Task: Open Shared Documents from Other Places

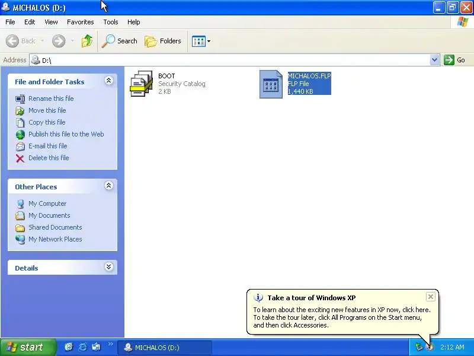Action: (55, 227)
